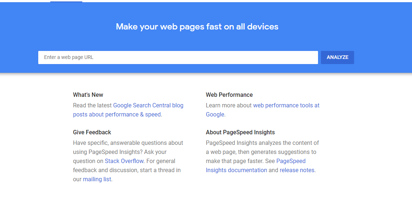Open the Stack Overflow link
This screenshot has height=214, width=412.
point(124,161)
